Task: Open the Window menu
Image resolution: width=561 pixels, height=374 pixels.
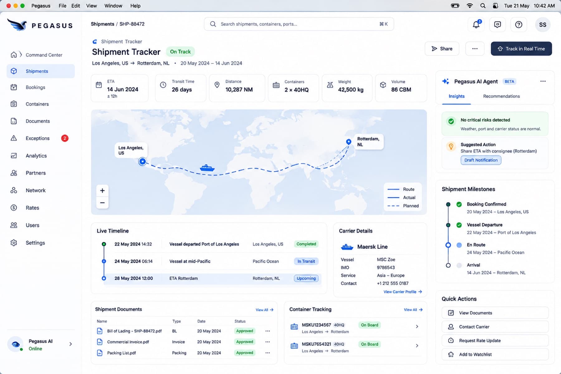Action: click(113, 6)
